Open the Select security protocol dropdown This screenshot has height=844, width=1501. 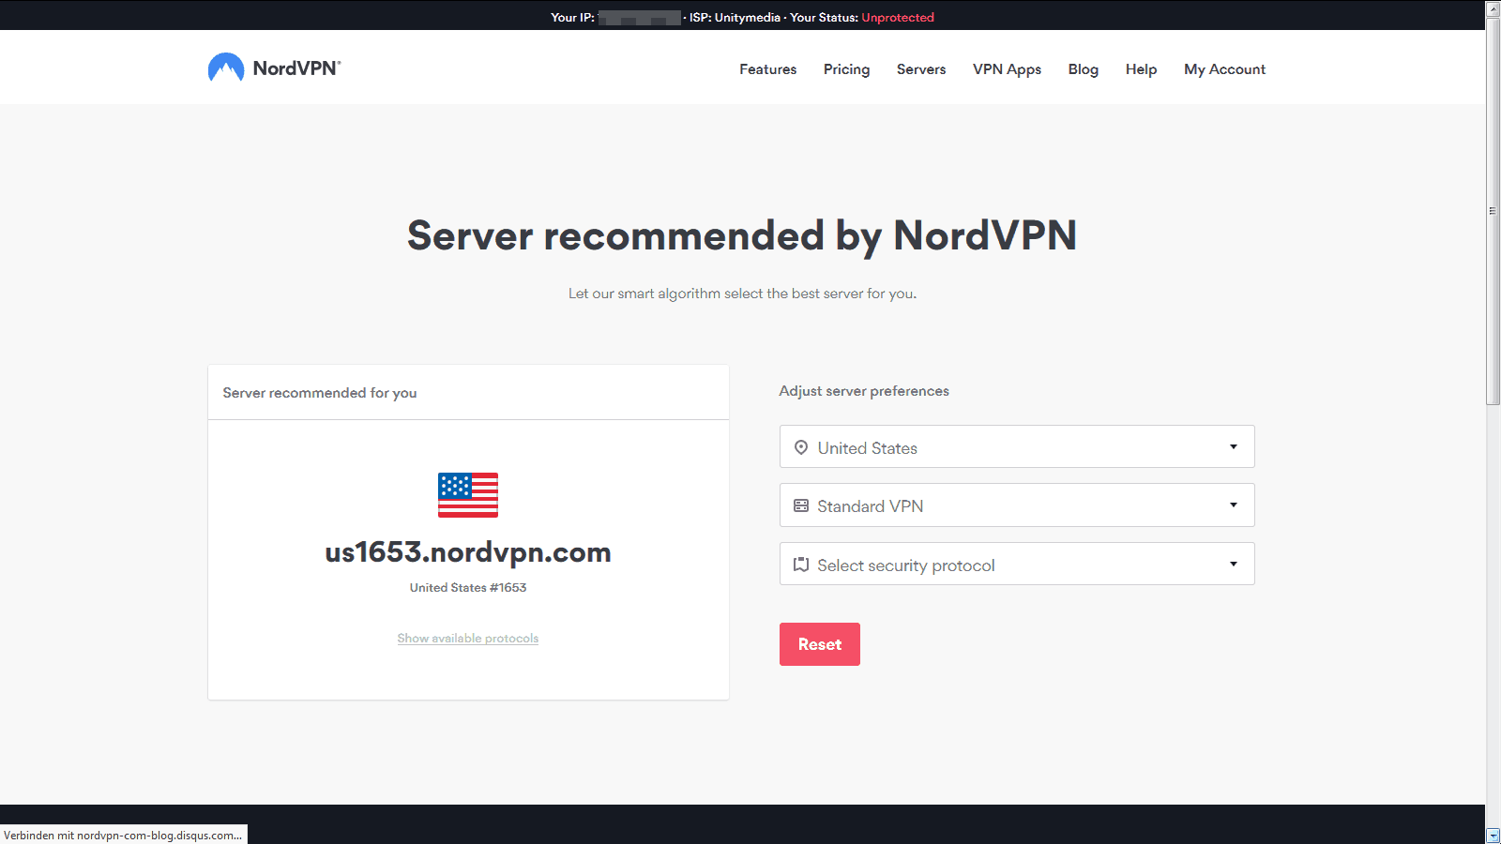tap(1017, 564)
